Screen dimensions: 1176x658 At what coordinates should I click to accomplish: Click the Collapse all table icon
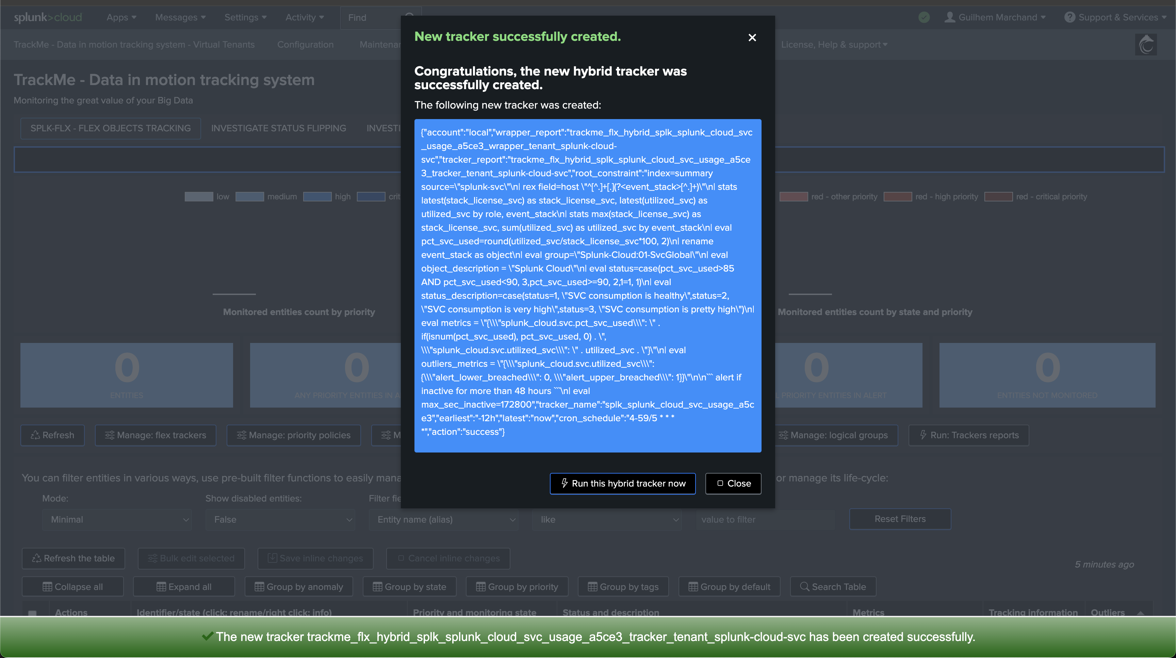click(x=47, y=586)
